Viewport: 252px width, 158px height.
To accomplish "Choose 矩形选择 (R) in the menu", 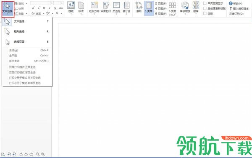I will pos(27,31).
